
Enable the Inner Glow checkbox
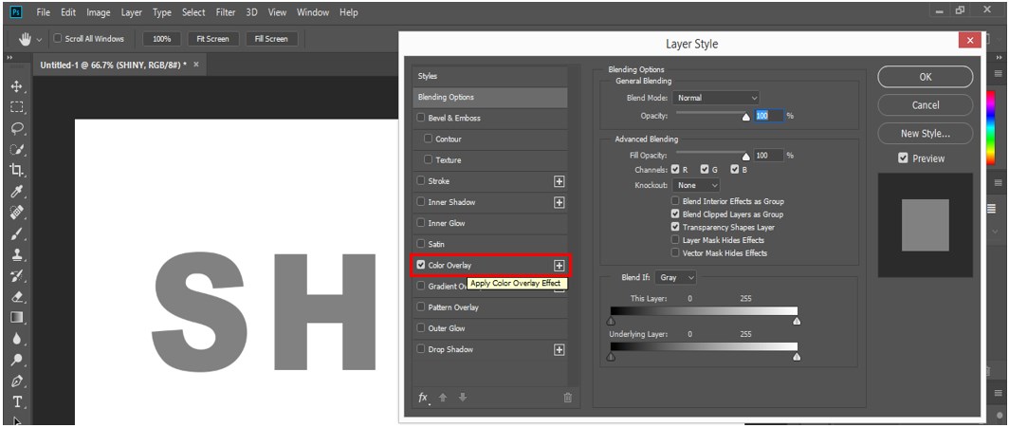[421, 223]
